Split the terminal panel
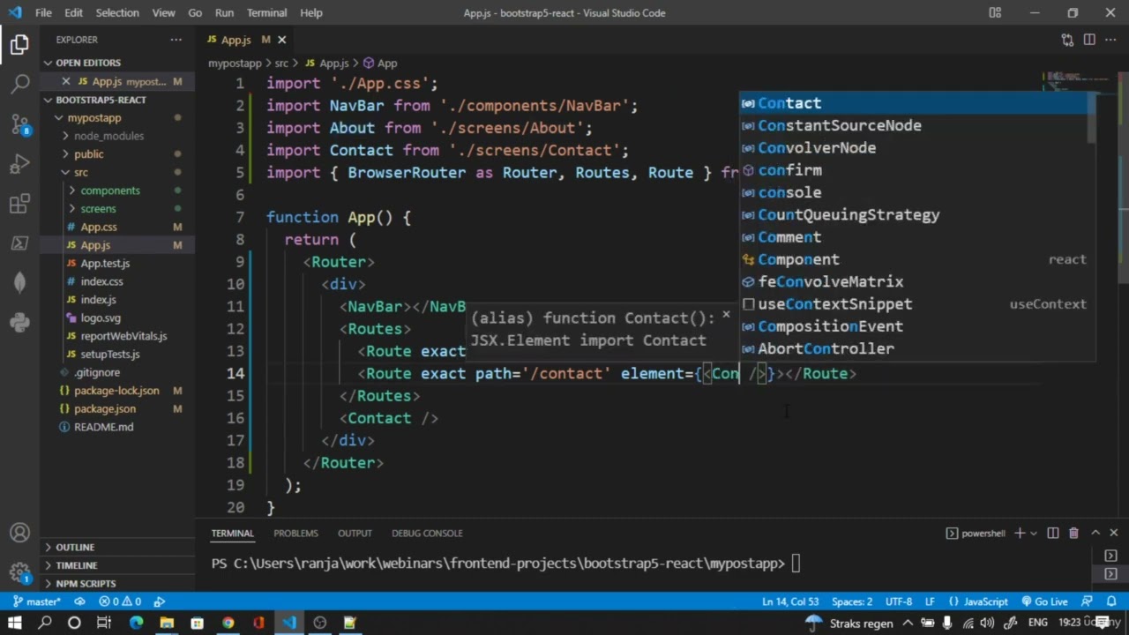The image size is (1129, 635). [1053, 533]
